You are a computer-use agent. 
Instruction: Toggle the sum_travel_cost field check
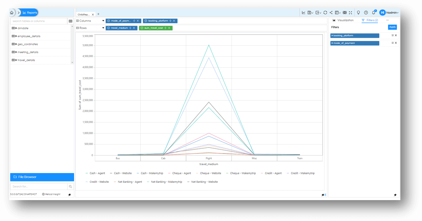(142, 28)
